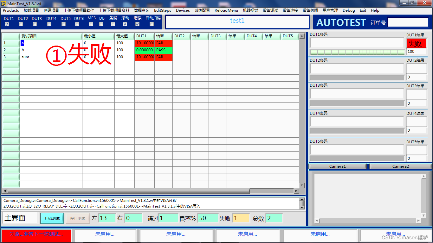The width and height of the screenshot is (433, 243).
Task: Uncheck the DUT1 checkbox
Action: [x=7, y=24]
